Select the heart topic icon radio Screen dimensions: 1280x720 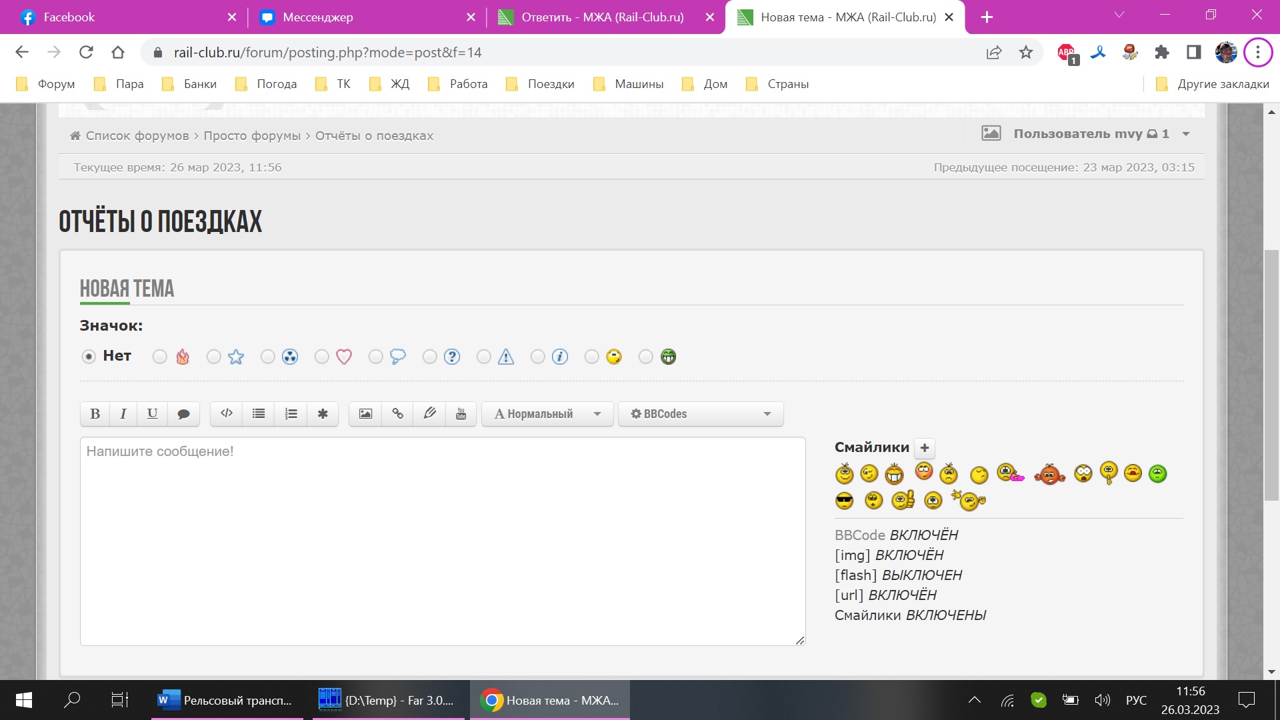pyautogui.click(x=322, y=357)
